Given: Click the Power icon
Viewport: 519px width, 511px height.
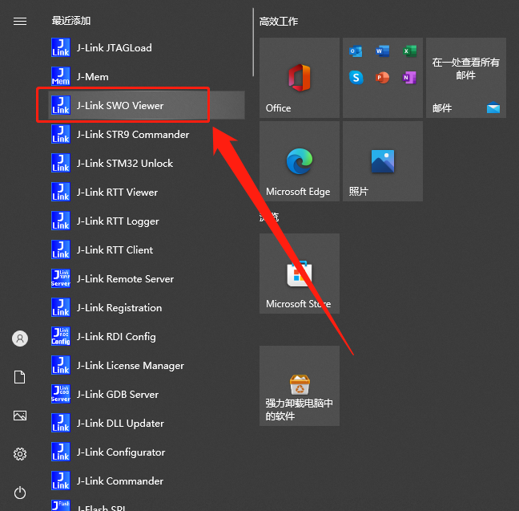Looking at the screenshot, I should [20, 493].
